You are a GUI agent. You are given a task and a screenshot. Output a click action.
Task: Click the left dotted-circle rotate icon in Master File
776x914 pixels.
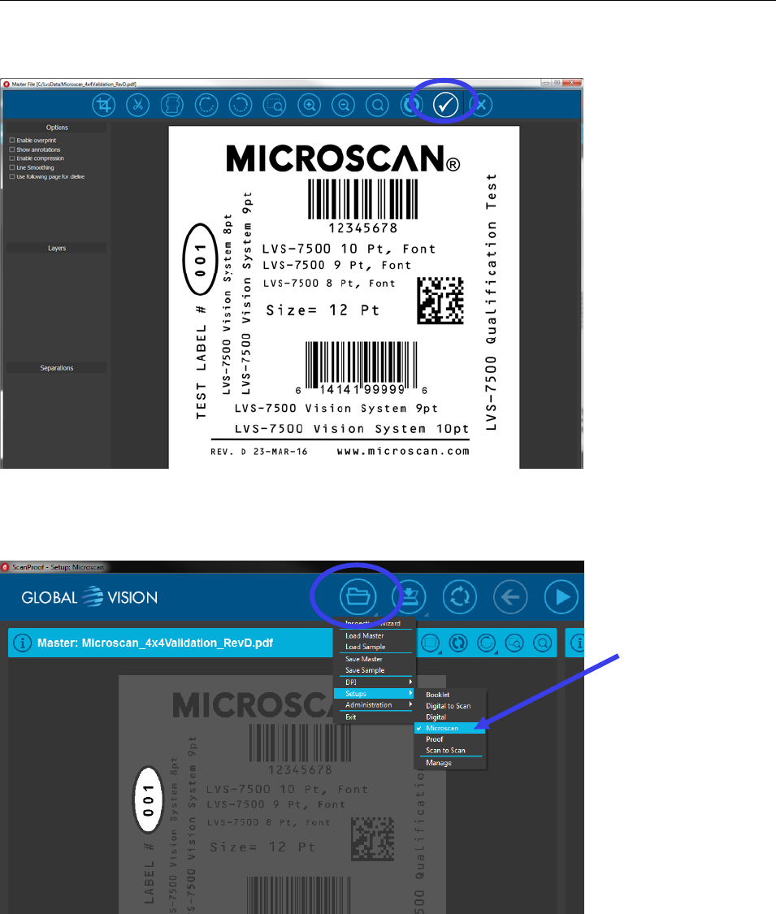click(x=206, y=105)
